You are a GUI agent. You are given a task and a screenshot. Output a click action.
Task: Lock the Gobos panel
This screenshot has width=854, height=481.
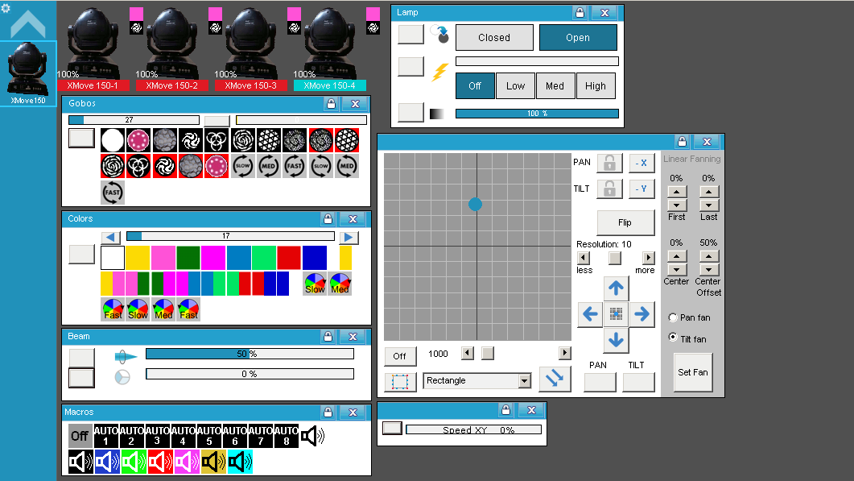pos(331,104)
